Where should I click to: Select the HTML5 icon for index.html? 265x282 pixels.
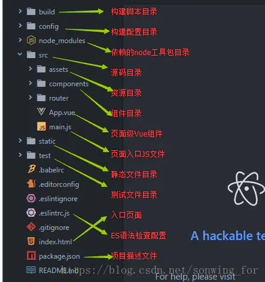click(x=31, y=241)
